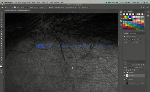Select the Magic Wand tool
The height and width of the screenshot is (92, 150).
point(2,20)
